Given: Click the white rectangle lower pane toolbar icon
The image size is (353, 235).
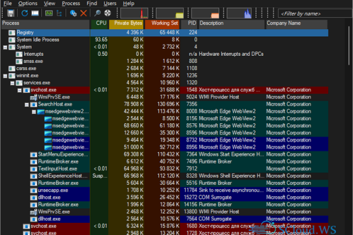Looking at the screenshot, I should [x=35, y=13].
